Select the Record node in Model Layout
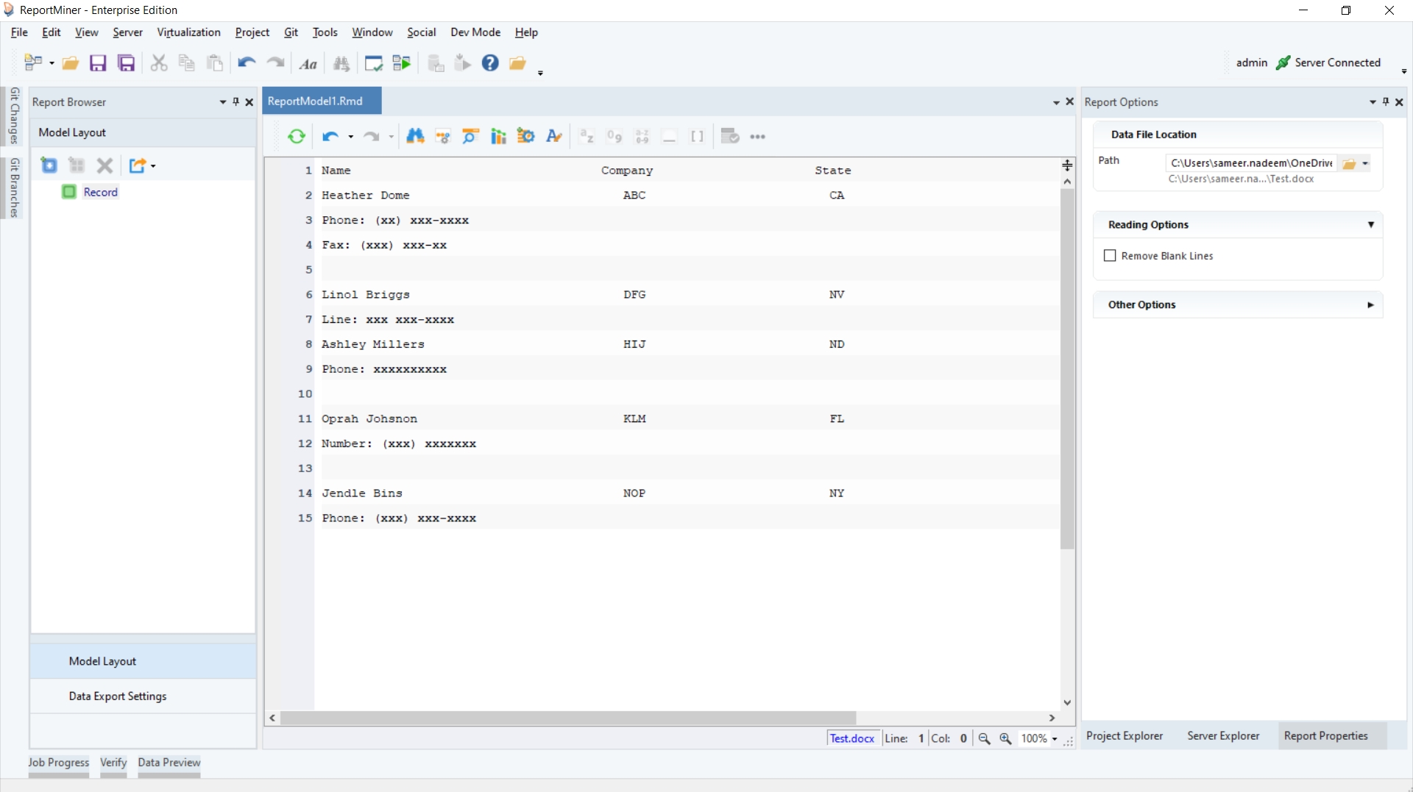Viewport: 1413px width, 792px height. [100, 192]
